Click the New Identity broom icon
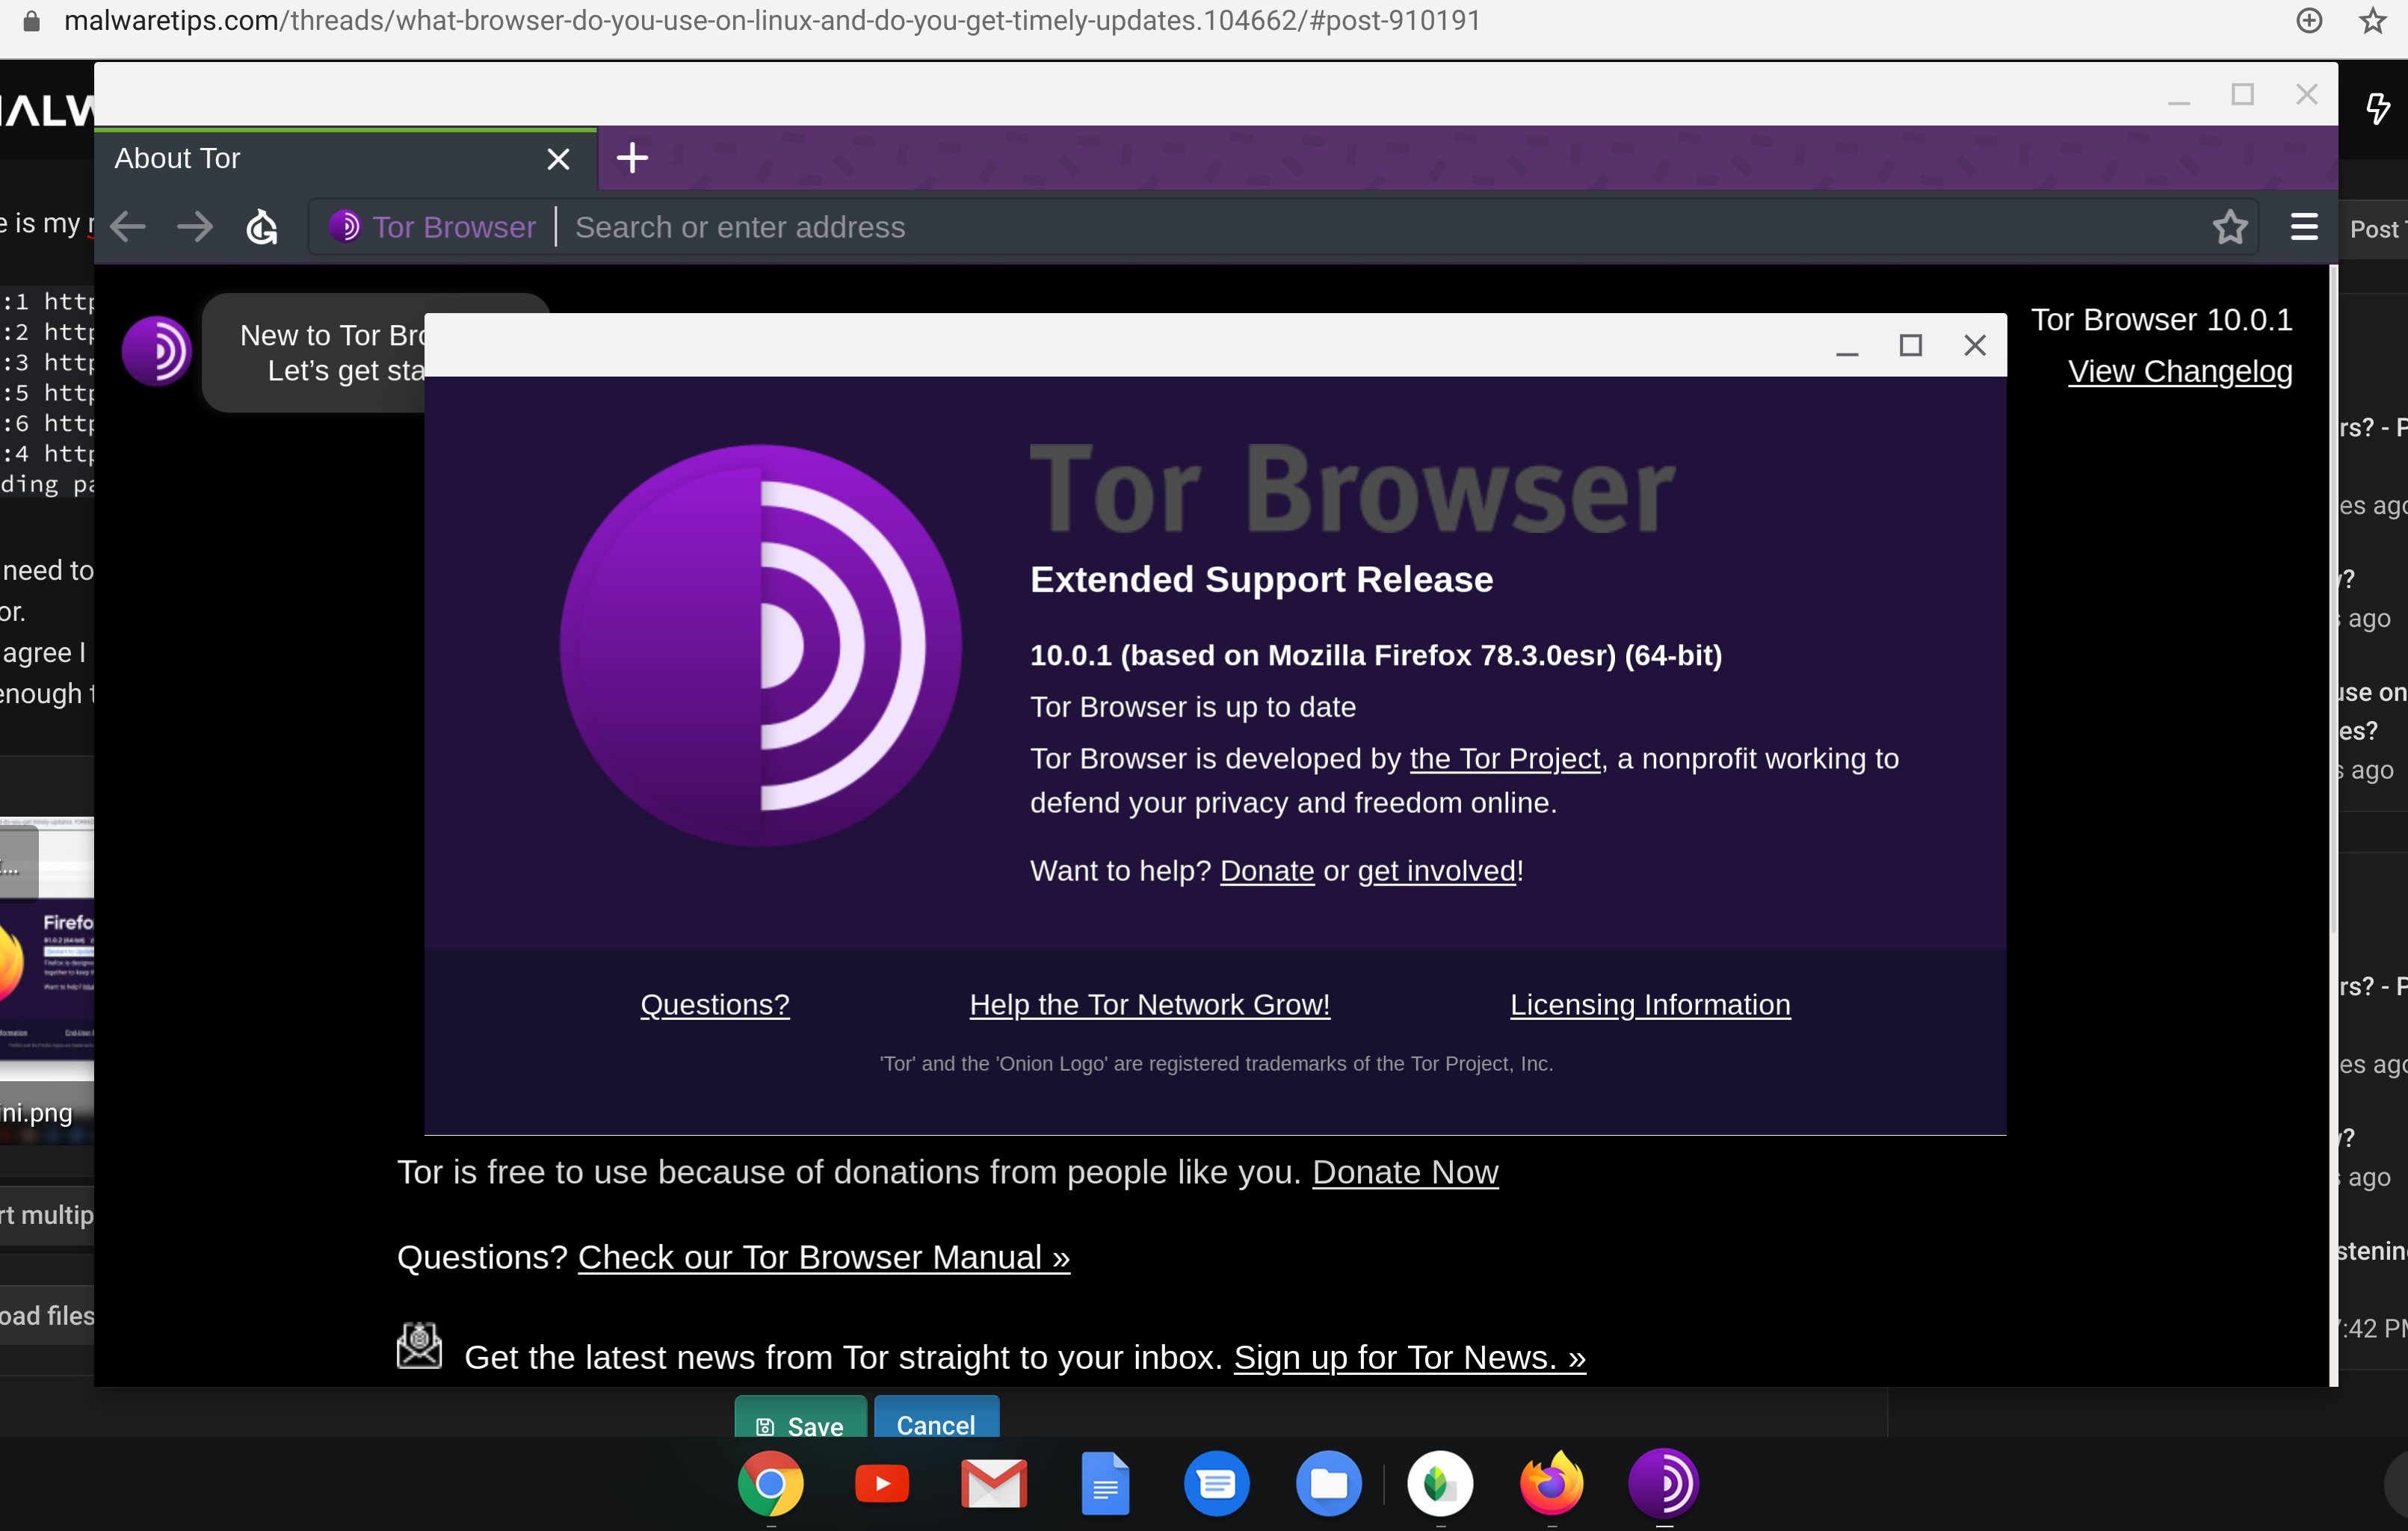 (262, 227)
